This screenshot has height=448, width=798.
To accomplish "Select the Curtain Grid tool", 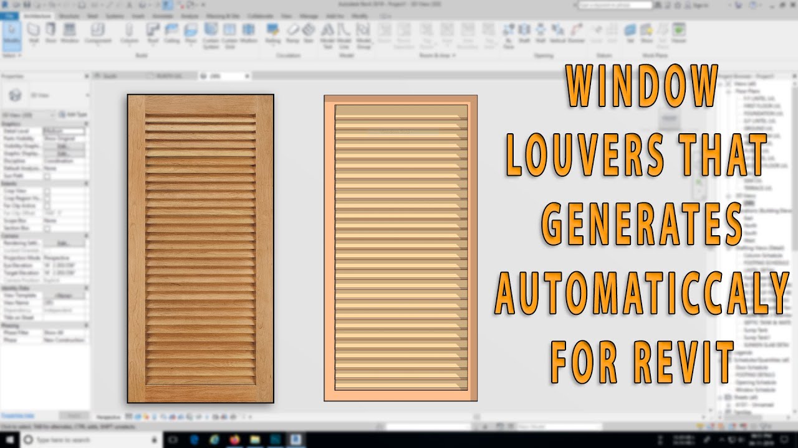I will [x=229, y=35].
